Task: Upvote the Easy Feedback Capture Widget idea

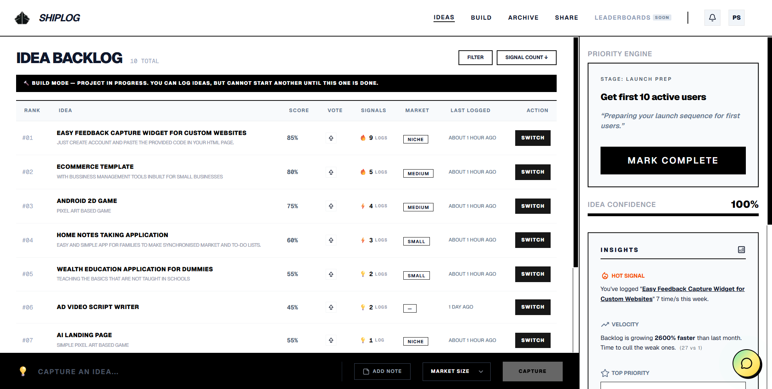Action: point(331,138)
